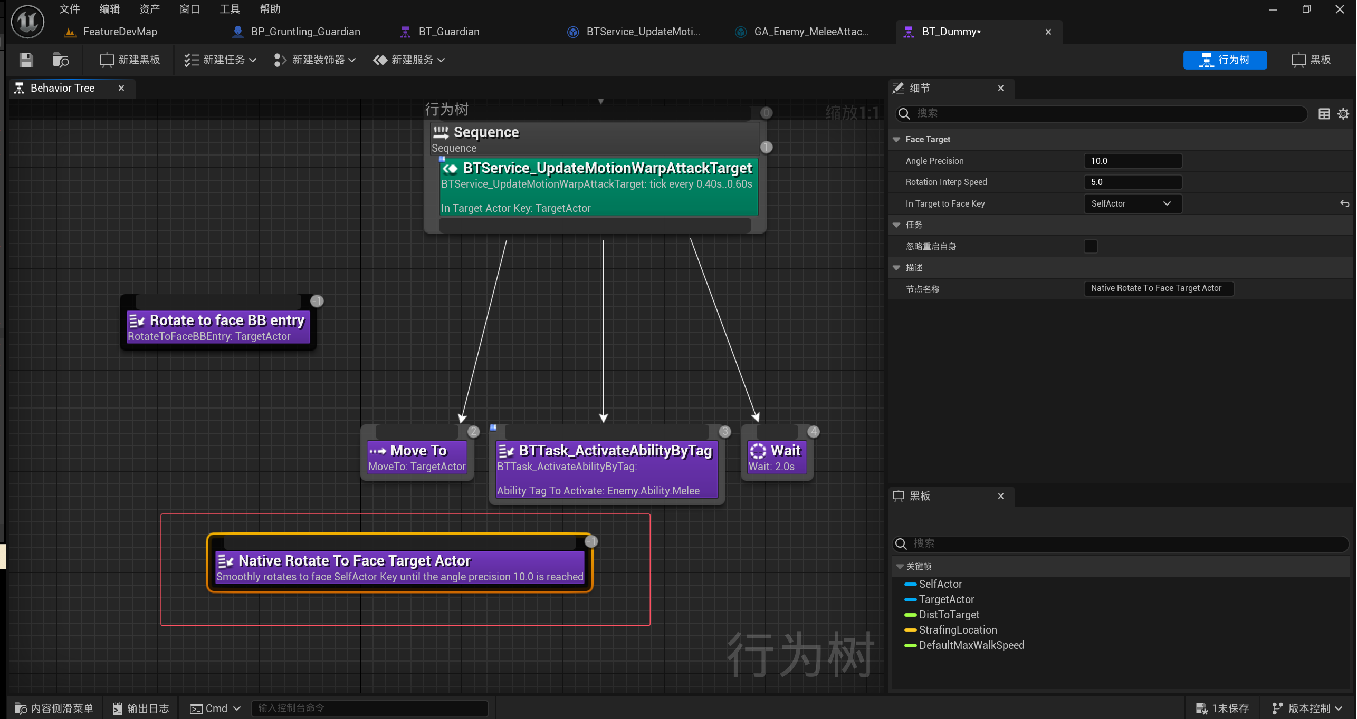Click the save asset floppy icon

pyautogui.click(x=26, y=60)
